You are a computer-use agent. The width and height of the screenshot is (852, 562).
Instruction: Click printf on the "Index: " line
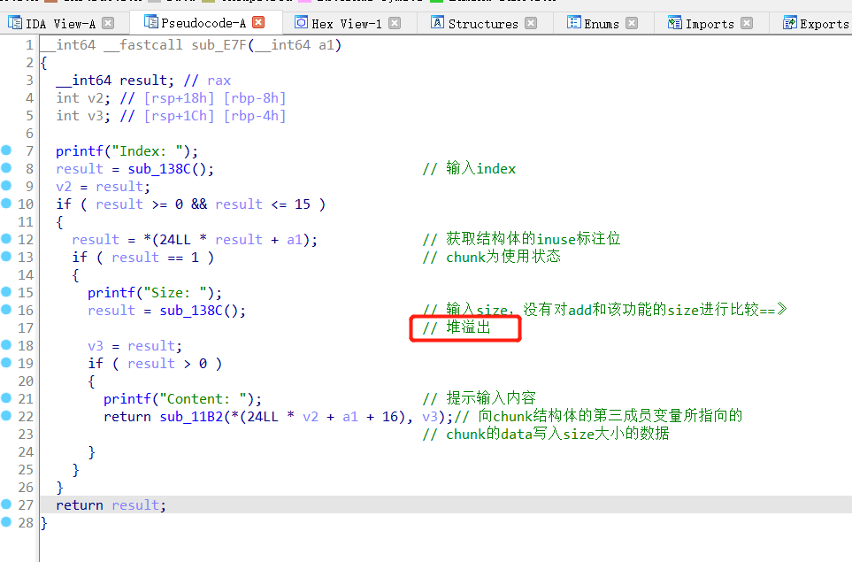[x=80, y=151]
